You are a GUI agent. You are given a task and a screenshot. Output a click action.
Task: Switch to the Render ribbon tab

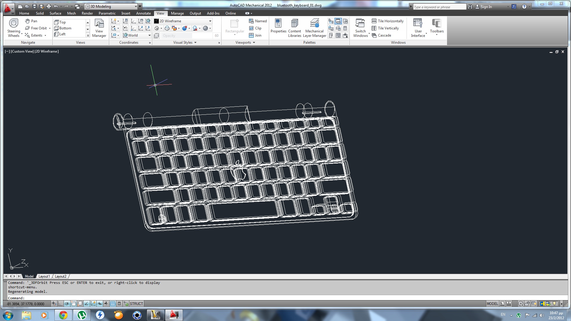point(87,13)
